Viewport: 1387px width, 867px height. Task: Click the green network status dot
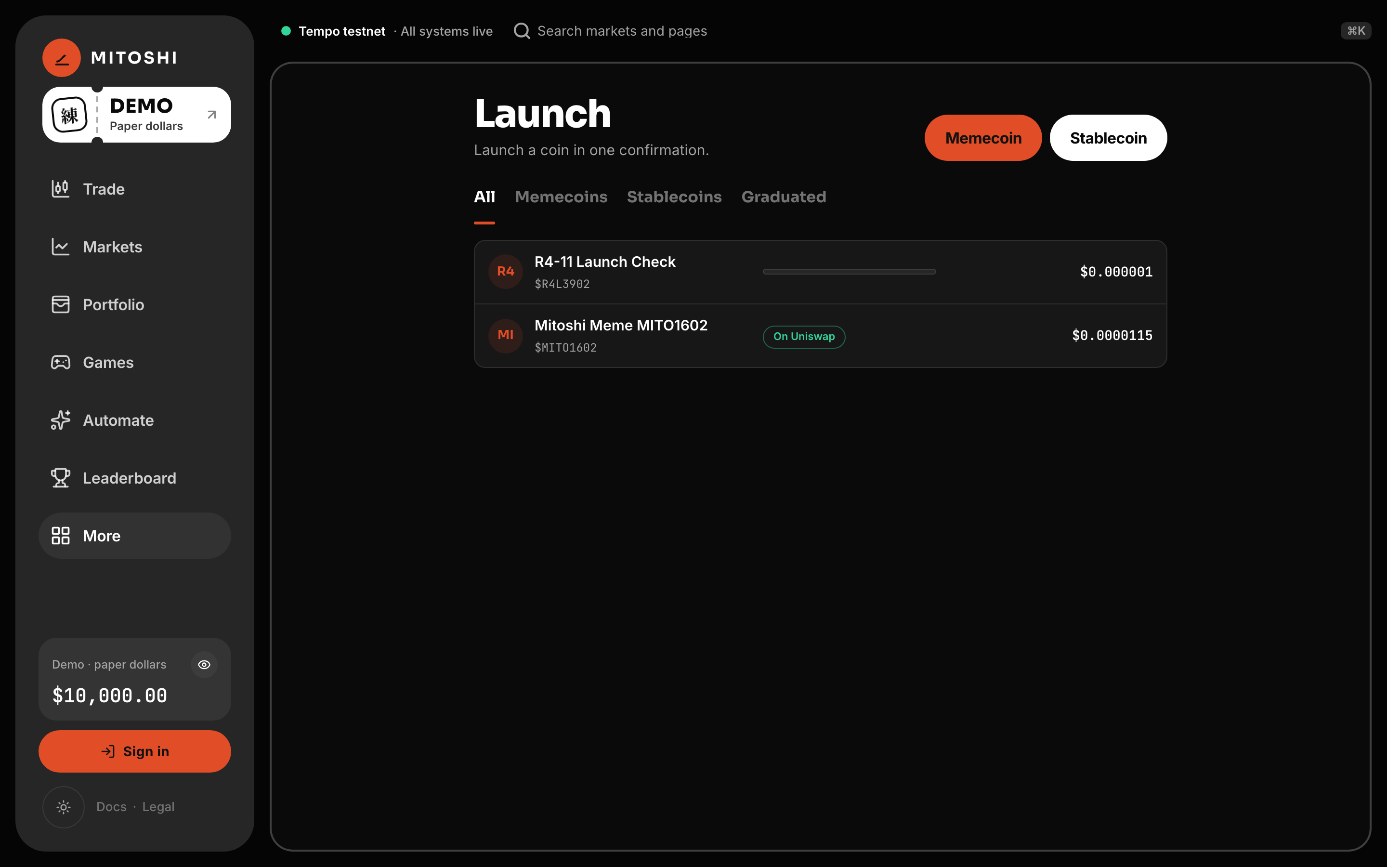click(286, 31)
